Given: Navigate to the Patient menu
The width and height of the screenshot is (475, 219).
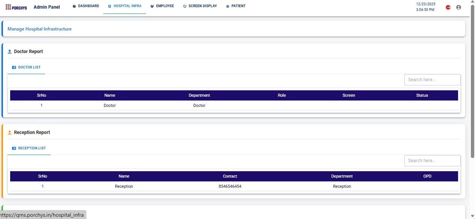Looking at the screenshot, I should tap(238, 6).
